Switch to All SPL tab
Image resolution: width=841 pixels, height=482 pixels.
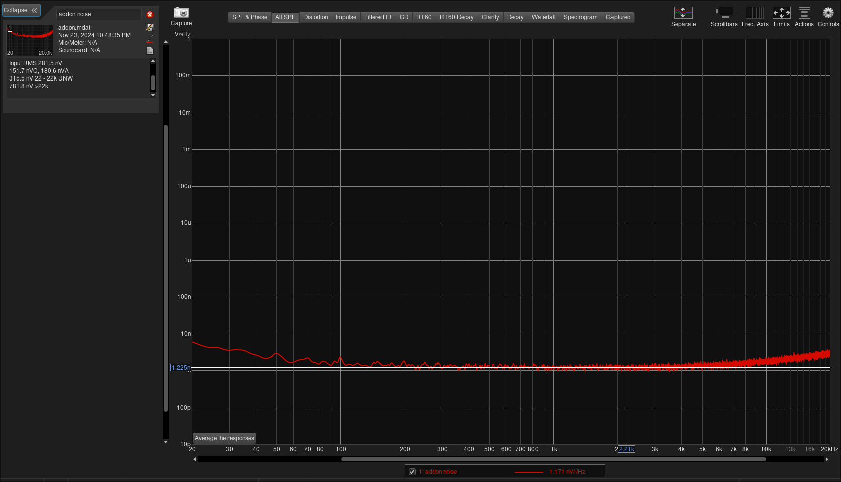pyautogui.click(x=285, y=17)
